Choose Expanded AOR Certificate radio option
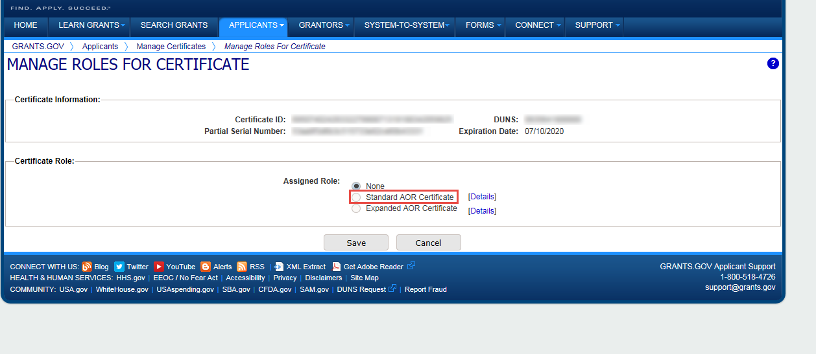 (356, 208)
